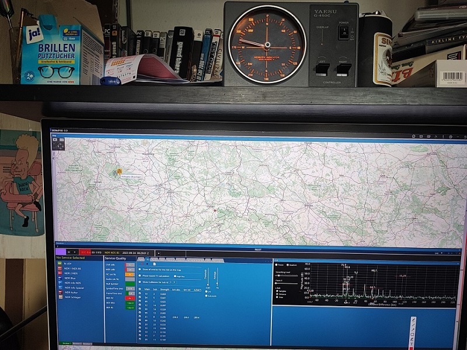This screenshot has width=467, height=350.
Task: Click the home icon in the top-right toolbar
Action: 413,136
